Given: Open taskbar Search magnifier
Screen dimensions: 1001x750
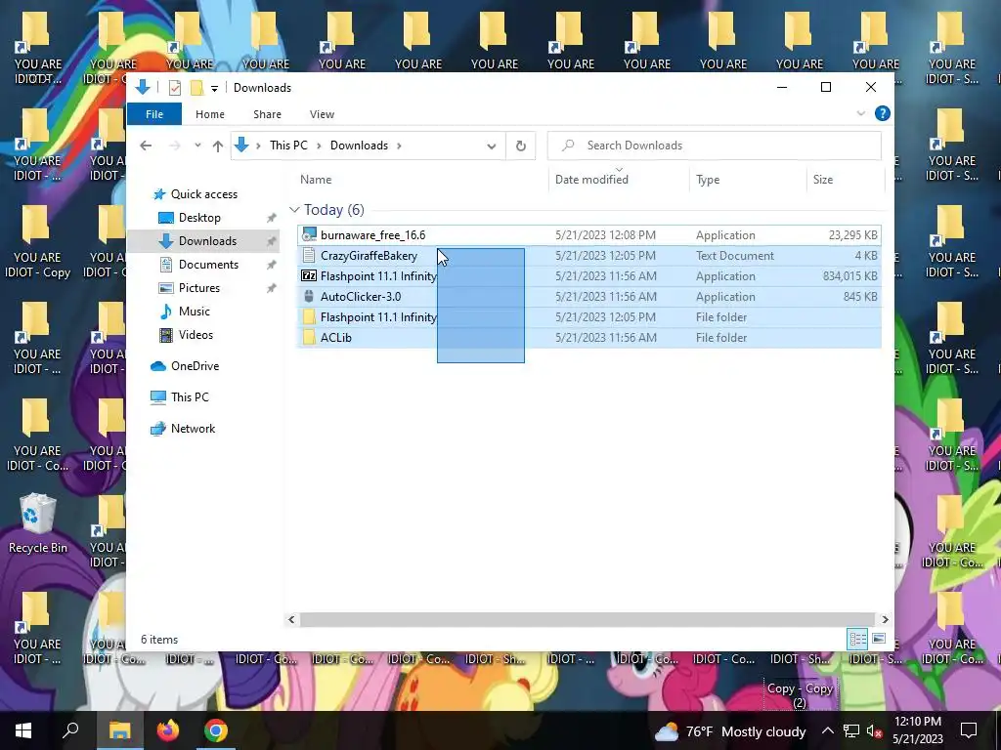Looking at the screenshot, I should (70, 730).
